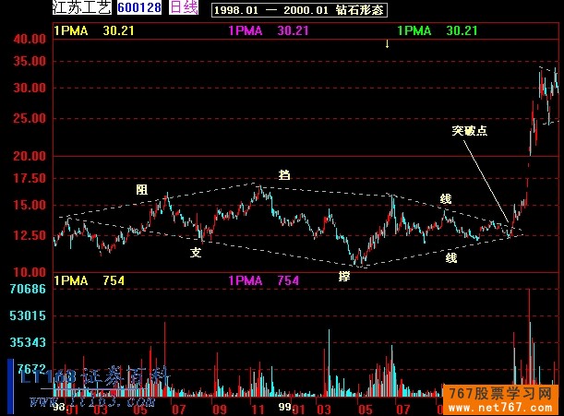The width and height of the screenshot is (564, 416).
Task: Select the green 1PMA 30.21 price indicator
Action: 438,30
